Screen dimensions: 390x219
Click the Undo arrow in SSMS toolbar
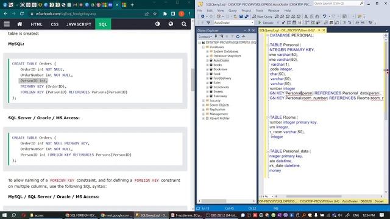coord(324,16)
